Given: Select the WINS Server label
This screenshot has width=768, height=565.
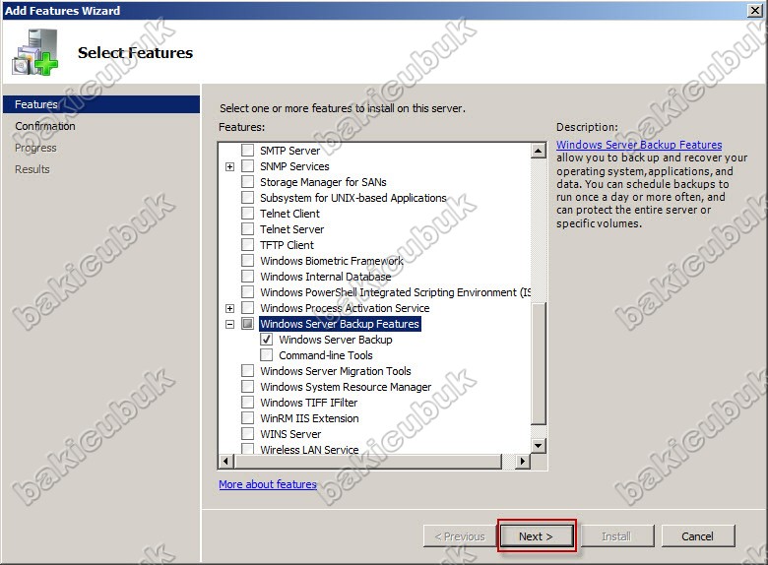Looking at the screenshot, I should 290,434.
